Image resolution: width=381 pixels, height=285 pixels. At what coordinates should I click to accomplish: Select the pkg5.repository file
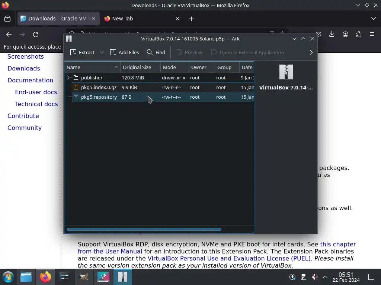[x=159, y=97]
